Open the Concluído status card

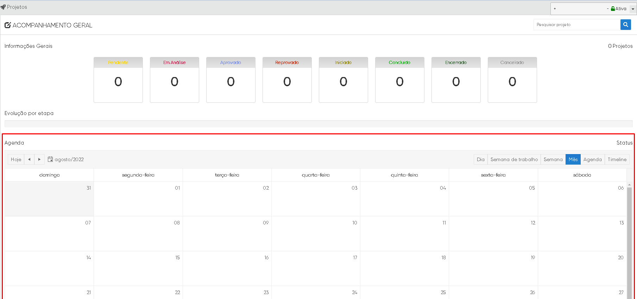tap(400, 80)
